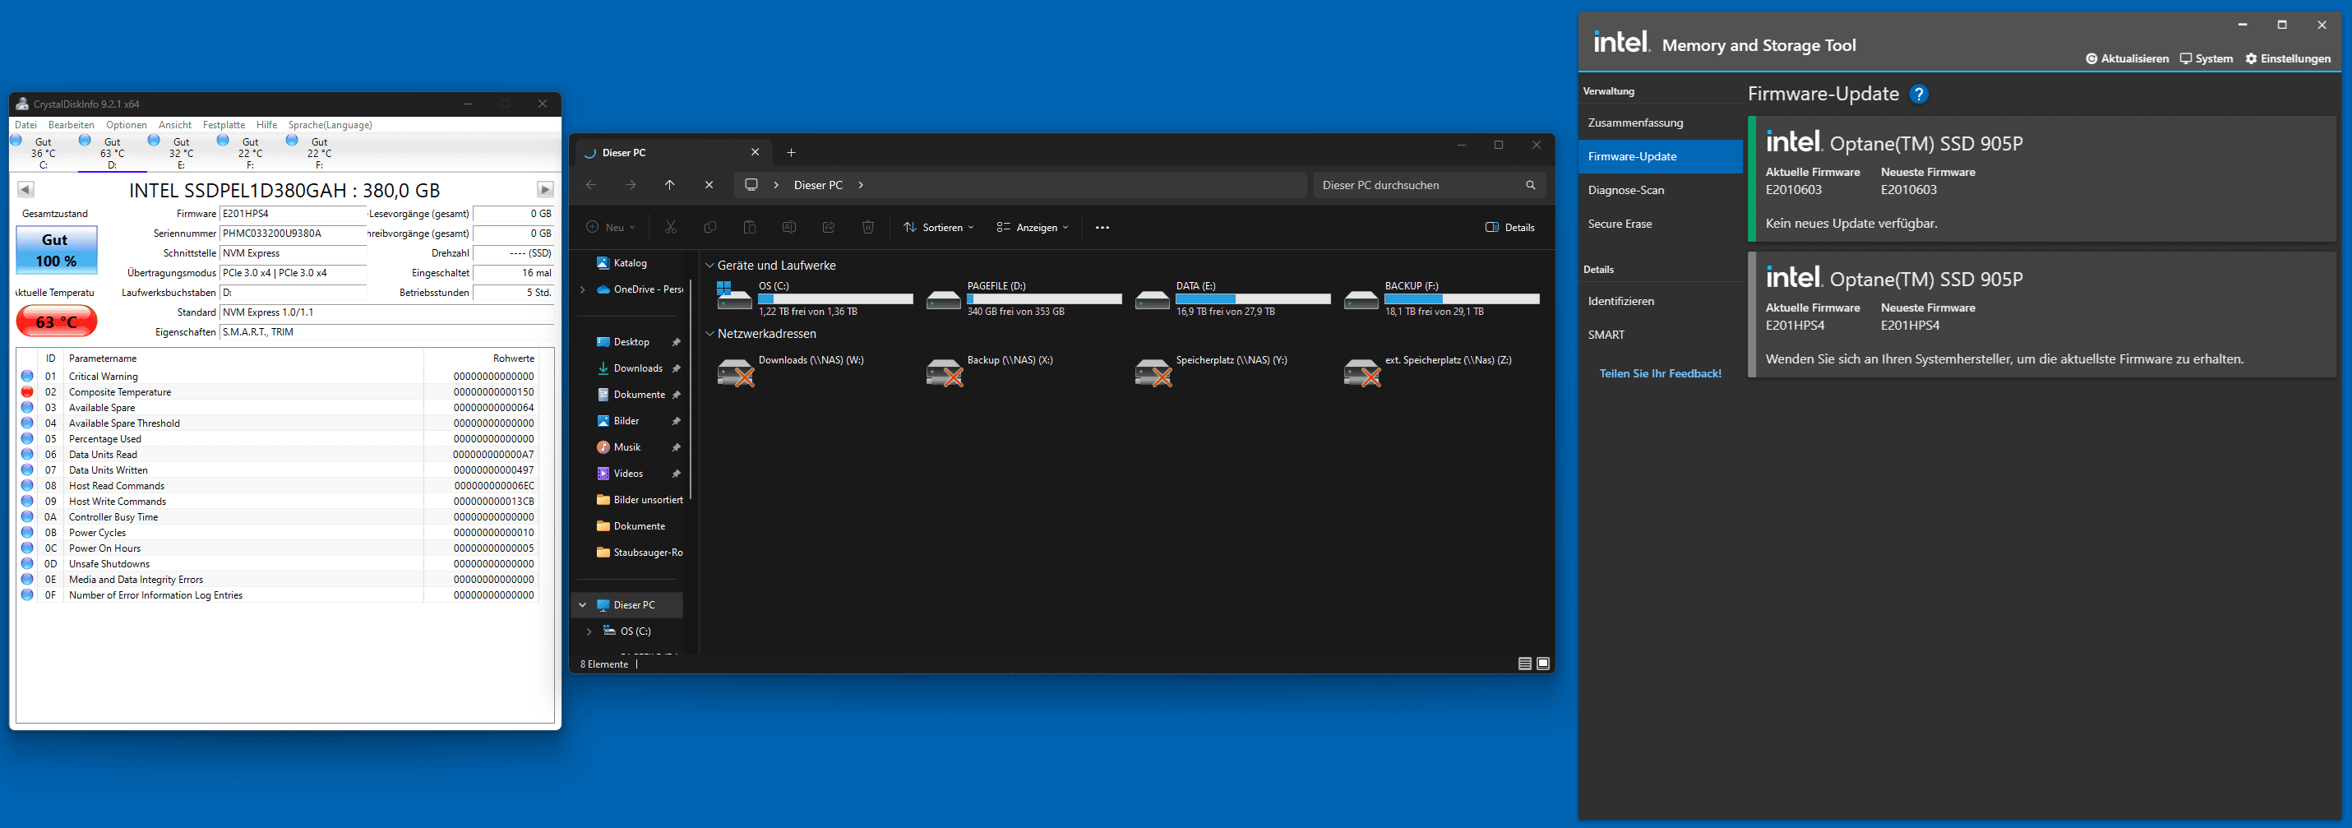The width and height of the screenshot is (2352, 828).
Task: Click the Copy icon in Explorer toolbar
Action: (709, 227)
